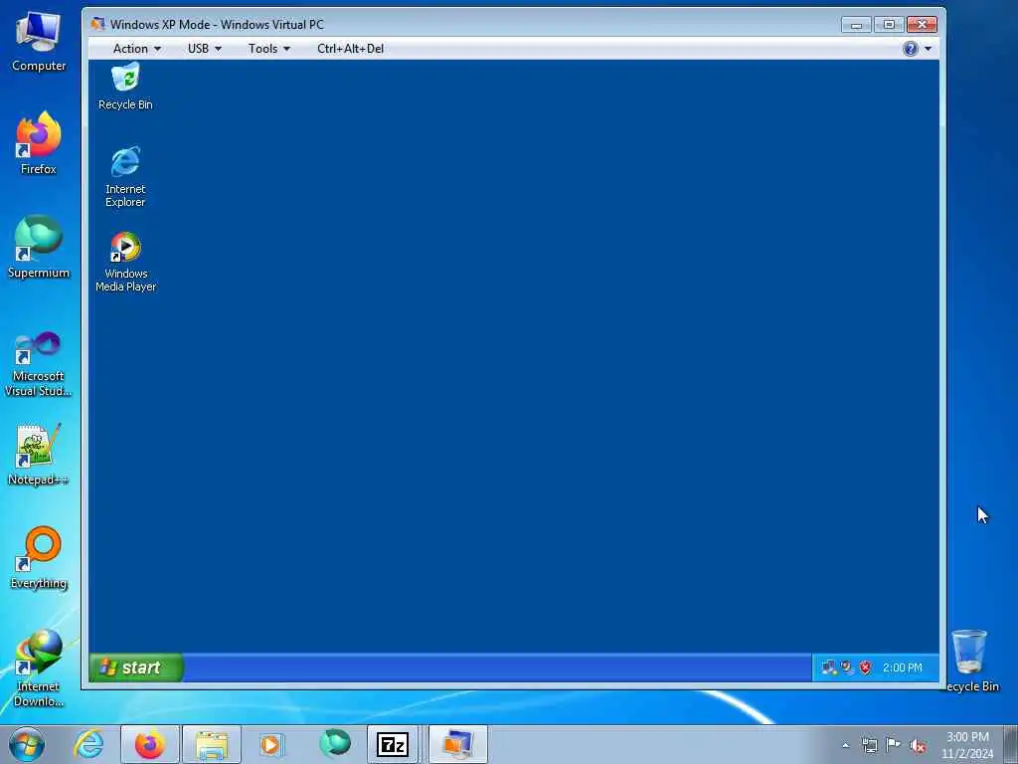This screenshot has width=1018, height=764.
Task: Click the Virtual PC help question icon
Action: [911, 49]
